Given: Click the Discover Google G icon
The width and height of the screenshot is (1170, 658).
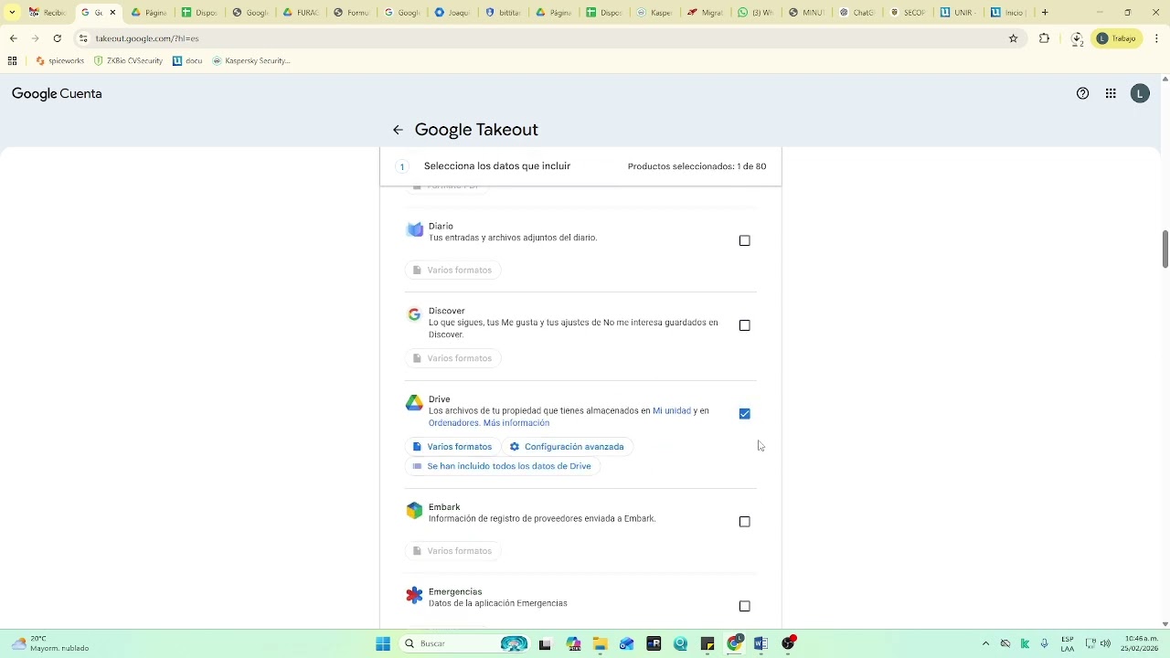Looking at the screenshot, I should [x=414, y=314].
